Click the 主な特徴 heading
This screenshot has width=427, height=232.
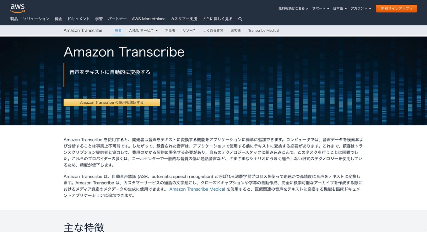84,227
